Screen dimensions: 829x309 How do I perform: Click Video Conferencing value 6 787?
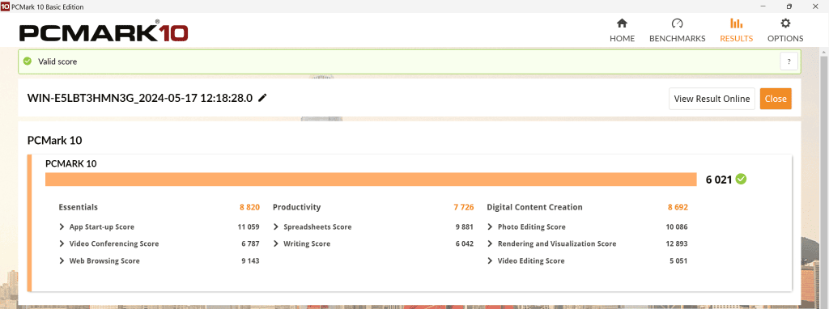point(250,244)
